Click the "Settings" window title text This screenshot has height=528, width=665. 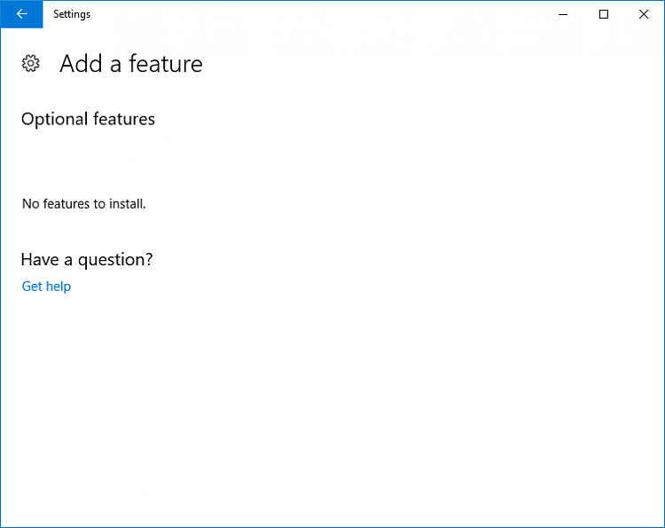coord(72,14)
